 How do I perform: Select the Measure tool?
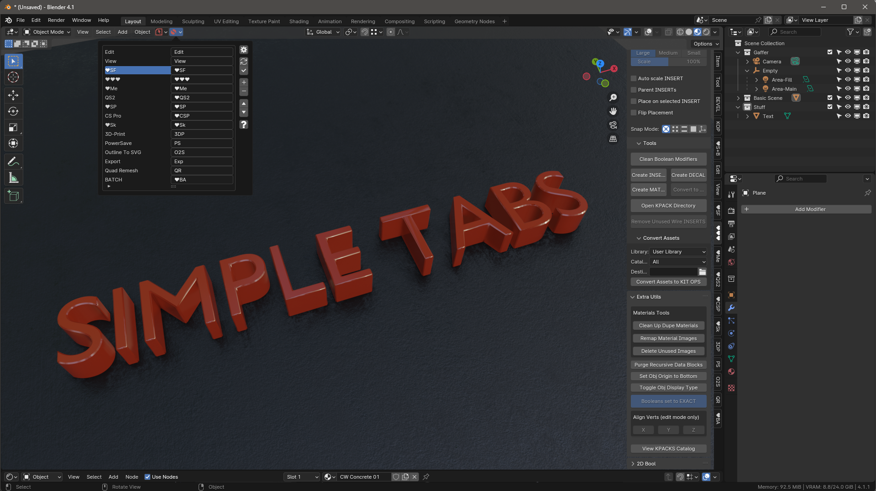(13, 177)
